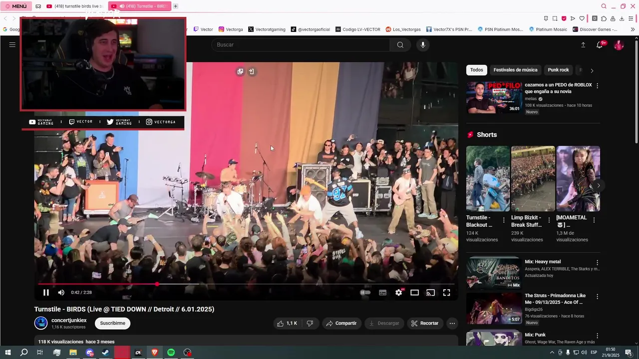Click the Buscar search field
Screen dimensions: 639x359
click(301, 45)
